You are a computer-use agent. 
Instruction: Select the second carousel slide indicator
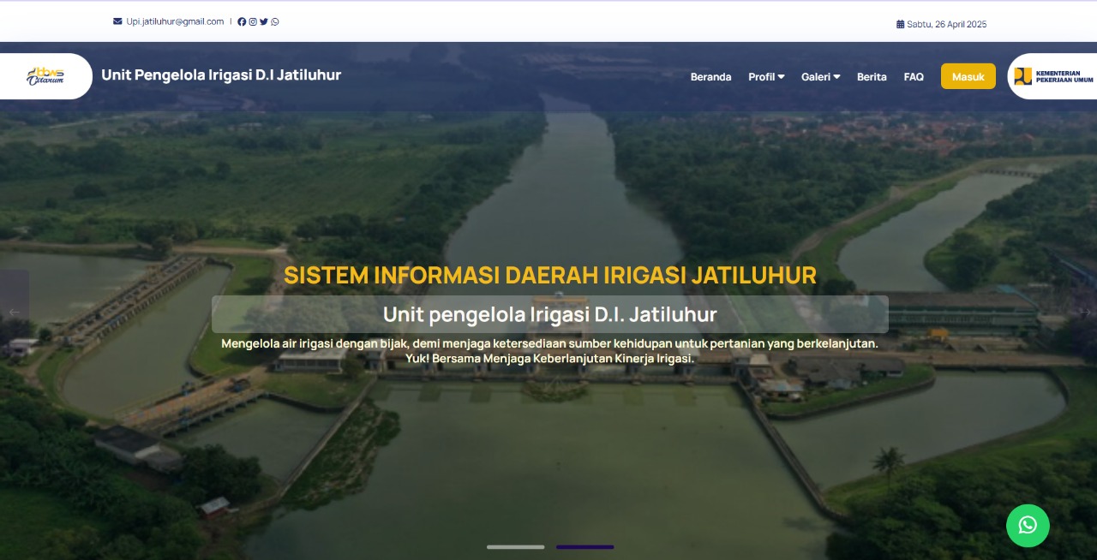(585, 546)
